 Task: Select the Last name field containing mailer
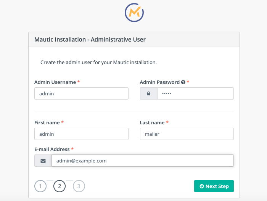tap(187, 134)
